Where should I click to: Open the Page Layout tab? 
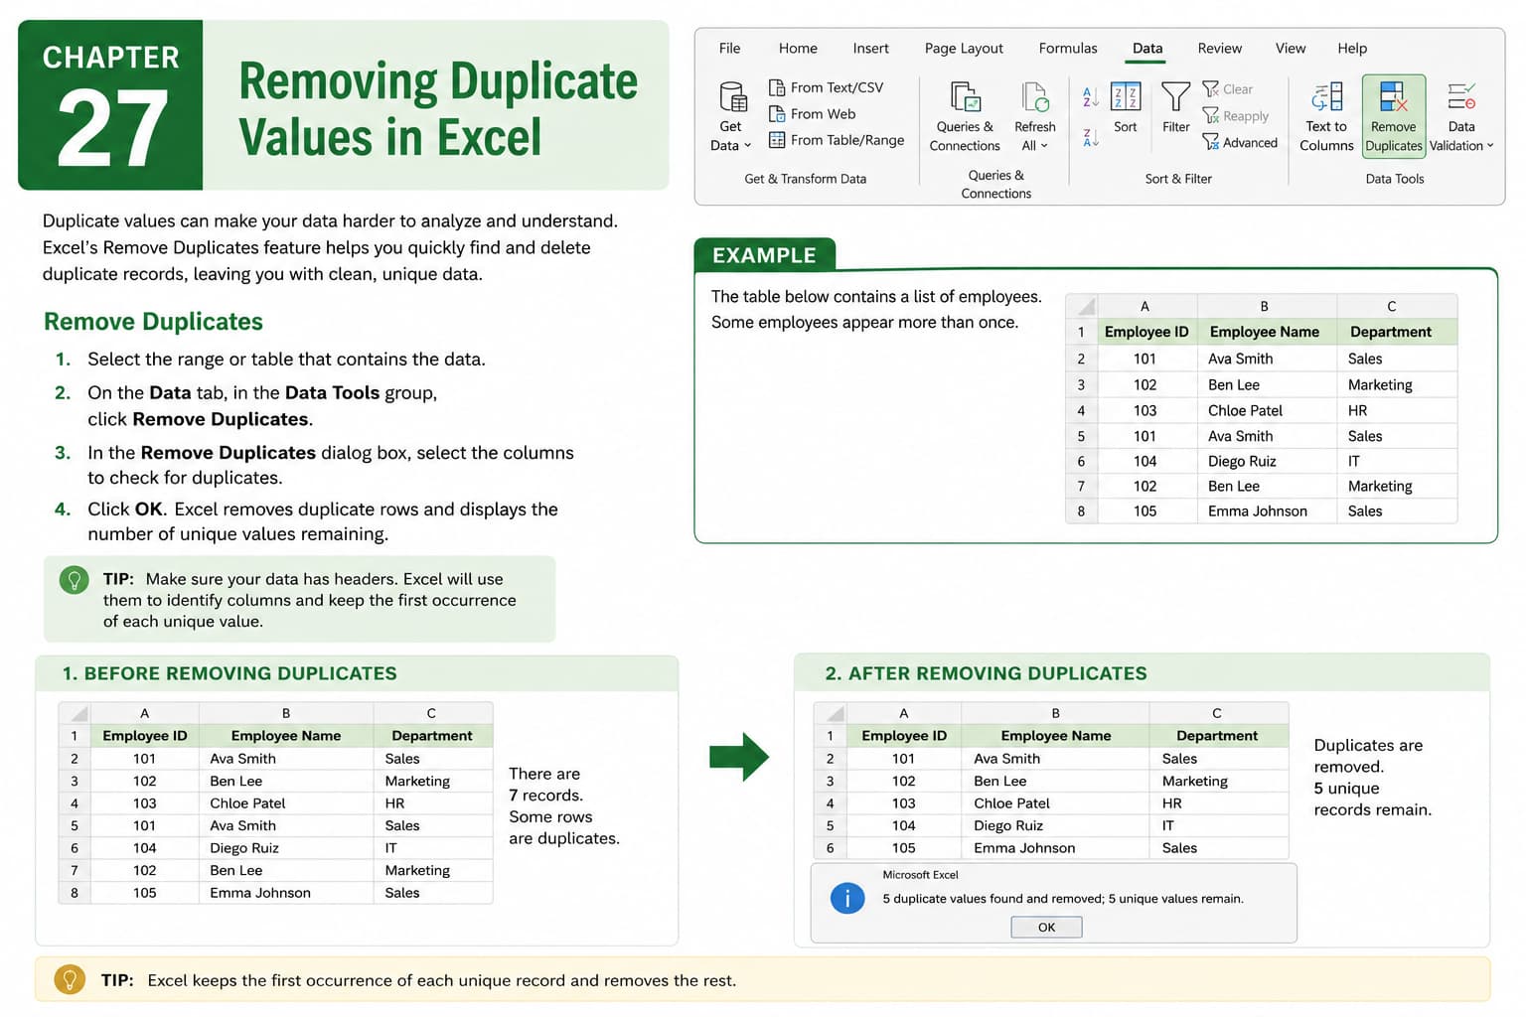pos(964,48)
